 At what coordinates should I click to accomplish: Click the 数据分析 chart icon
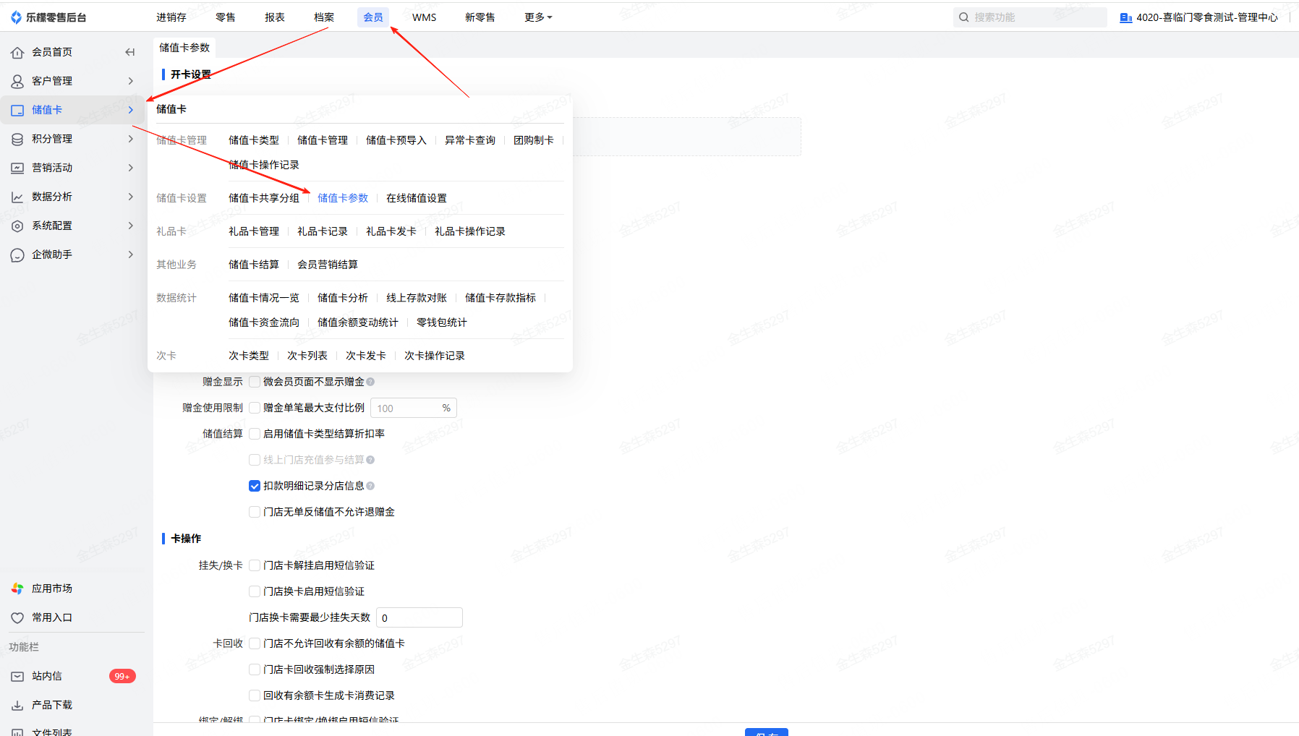[17, 197]
